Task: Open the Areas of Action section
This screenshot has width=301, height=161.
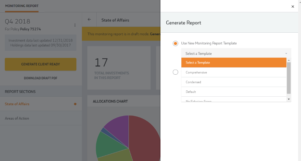Action: tap(17, 118)
